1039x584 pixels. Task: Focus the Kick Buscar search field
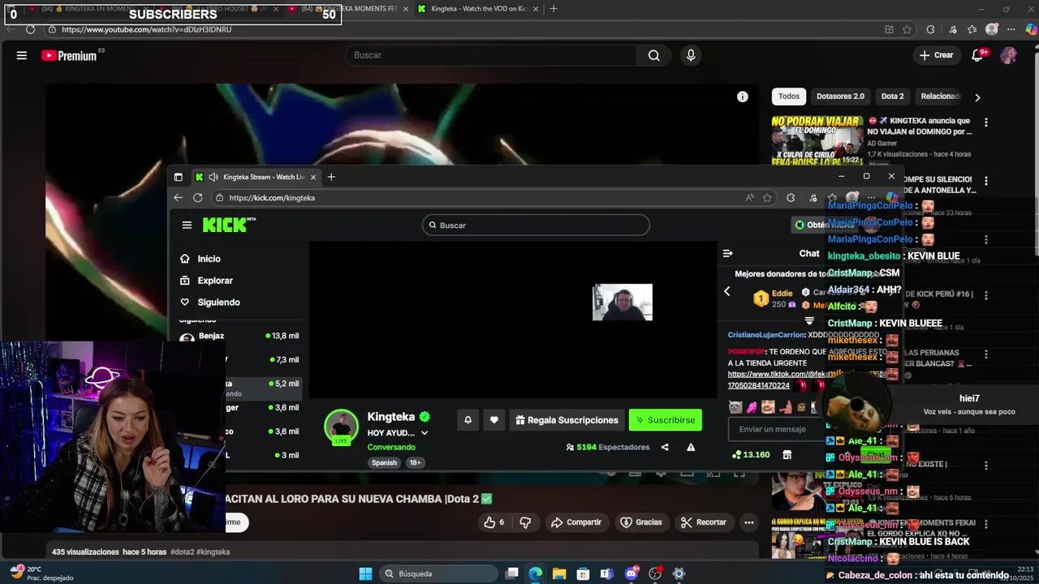[x=536, y=225]
